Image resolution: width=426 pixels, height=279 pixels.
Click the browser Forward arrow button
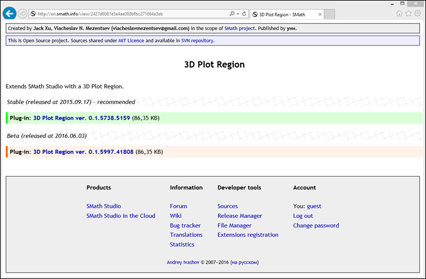pyautogui.click(x=22, y=13)
